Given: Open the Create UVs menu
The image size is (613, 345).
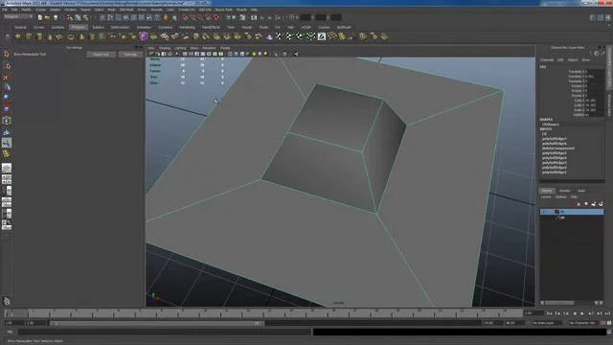Looking at the screenshot, I should [187, 10].
